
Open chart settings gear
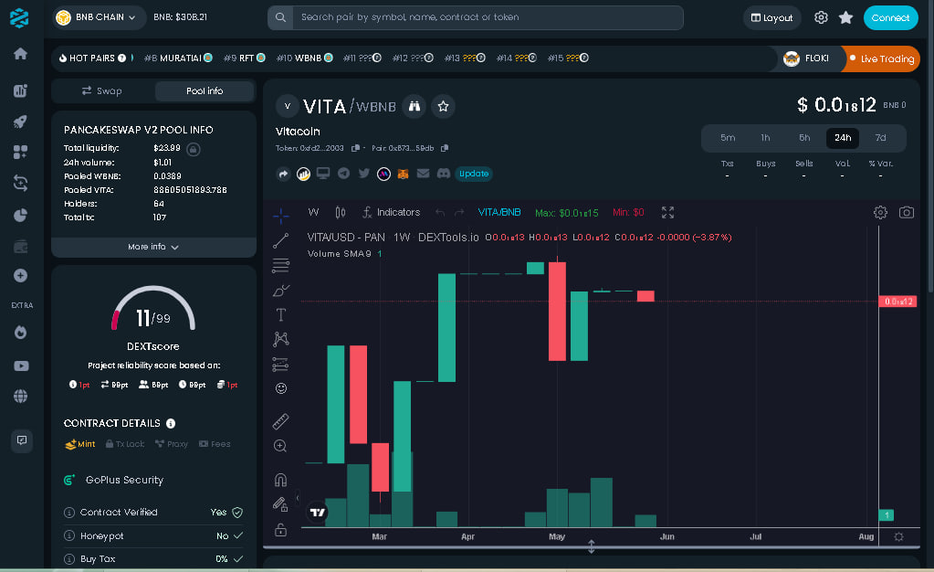tap(880, 212)
